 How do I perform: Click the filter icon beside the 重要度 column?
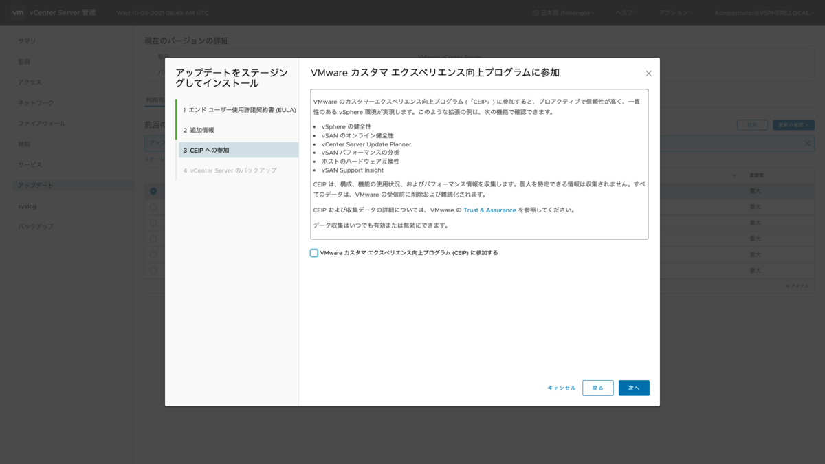[733, 176]
